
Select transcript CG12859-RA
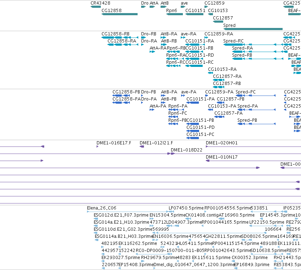pyautogui.click(x=206, y=38)
